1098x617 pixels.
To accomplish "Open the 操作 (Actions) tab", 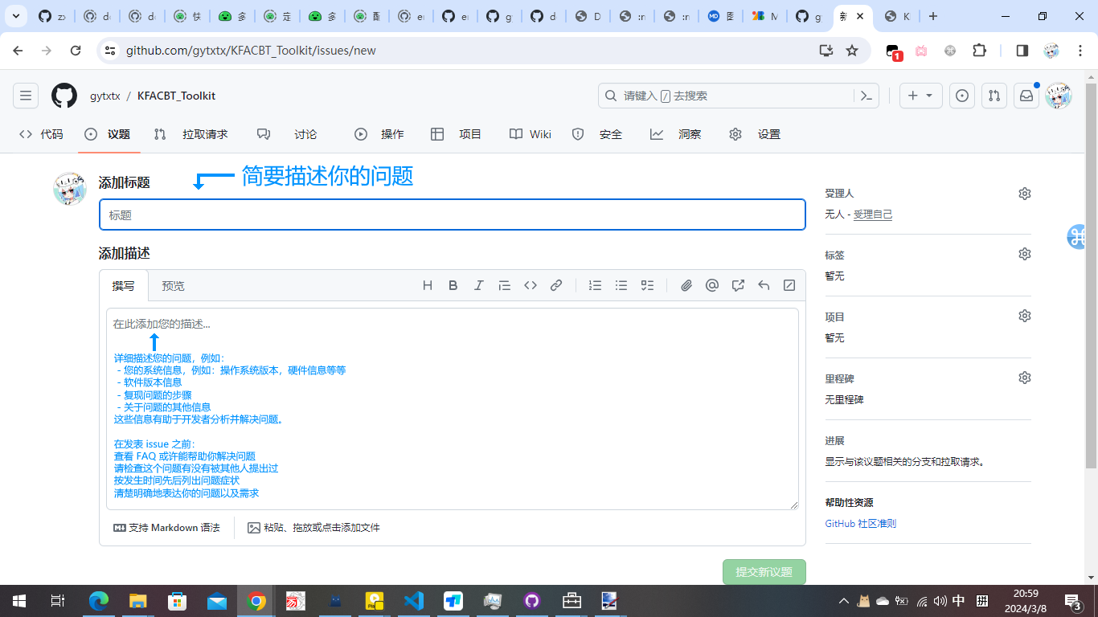I will click(x=379, y=134).
